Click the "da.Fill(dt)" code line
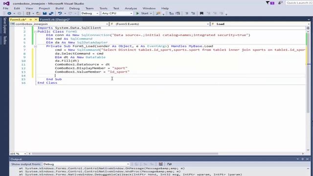This screenshot has width=313, height=176. coord(67,61)
